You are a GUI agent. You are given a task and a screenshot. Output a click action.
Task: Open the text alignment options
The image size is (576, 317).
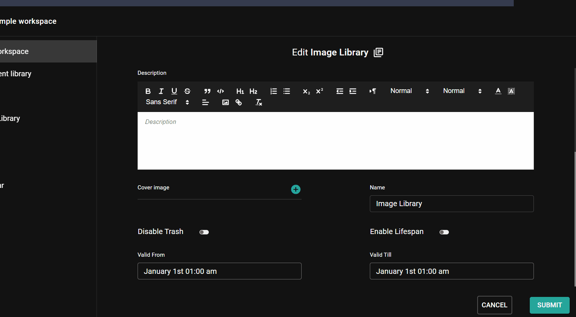coord(205,102)
